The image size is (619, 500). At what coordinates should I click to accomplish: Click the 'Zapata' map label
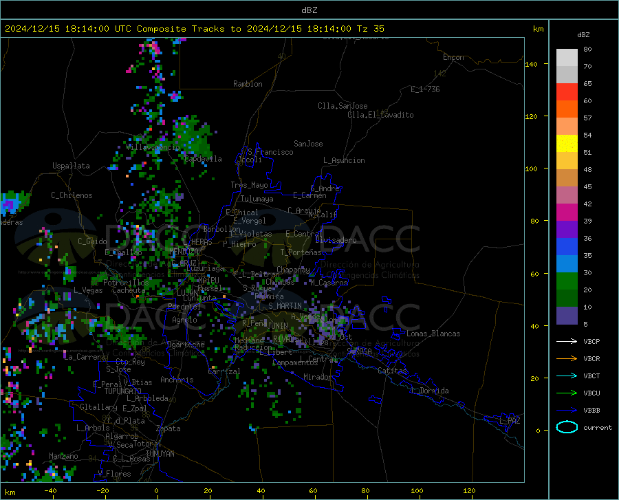(169, 428)
